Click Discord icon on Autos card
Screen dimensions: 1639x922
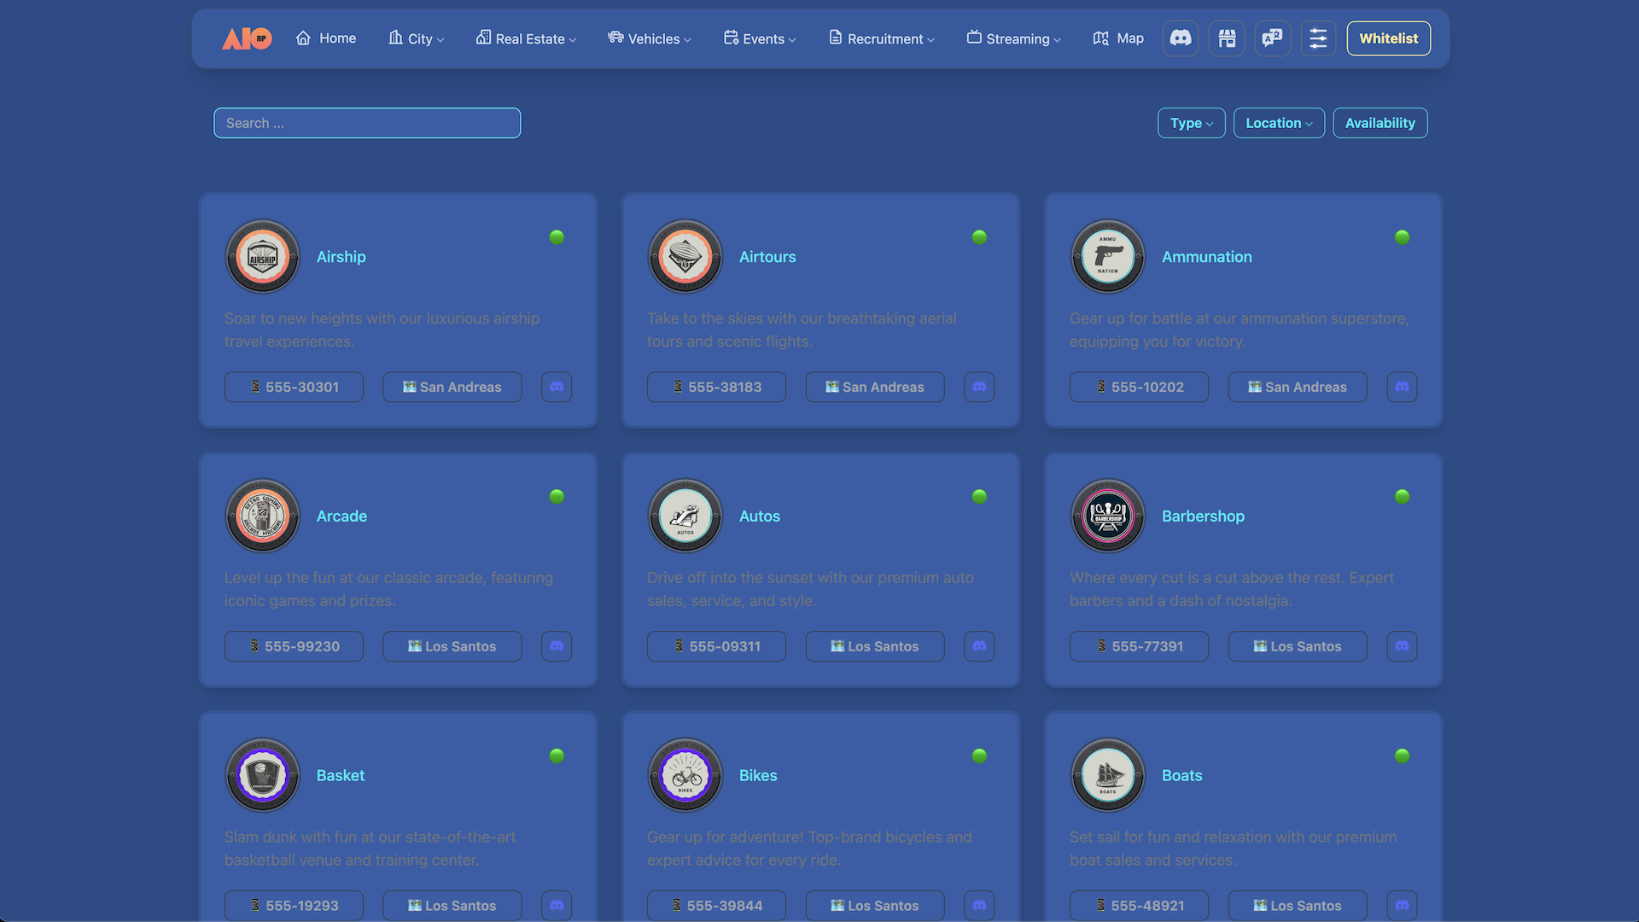click(979, 646)
